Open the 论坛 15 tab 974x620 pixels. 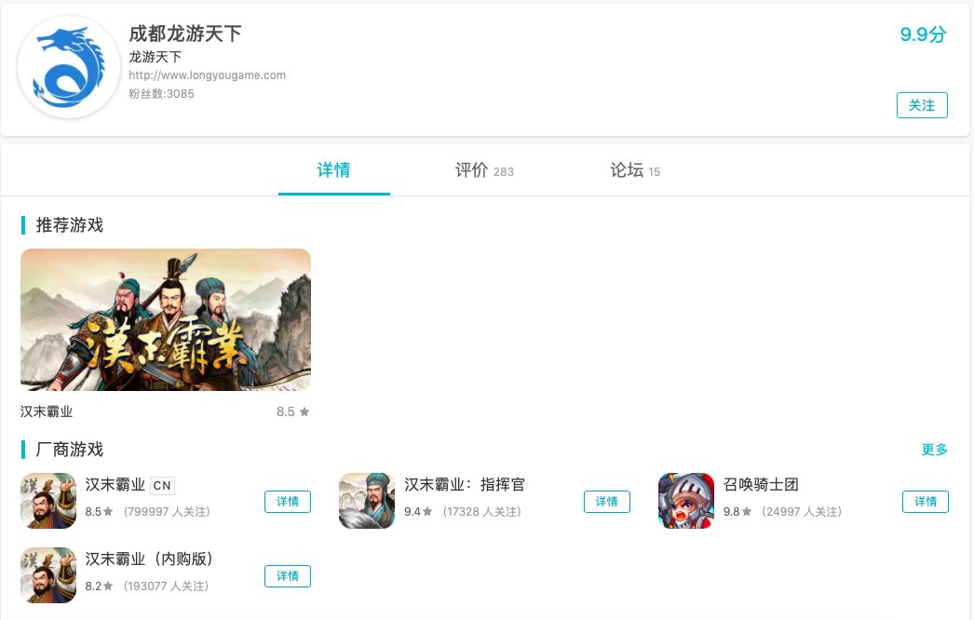pos(635,170)
